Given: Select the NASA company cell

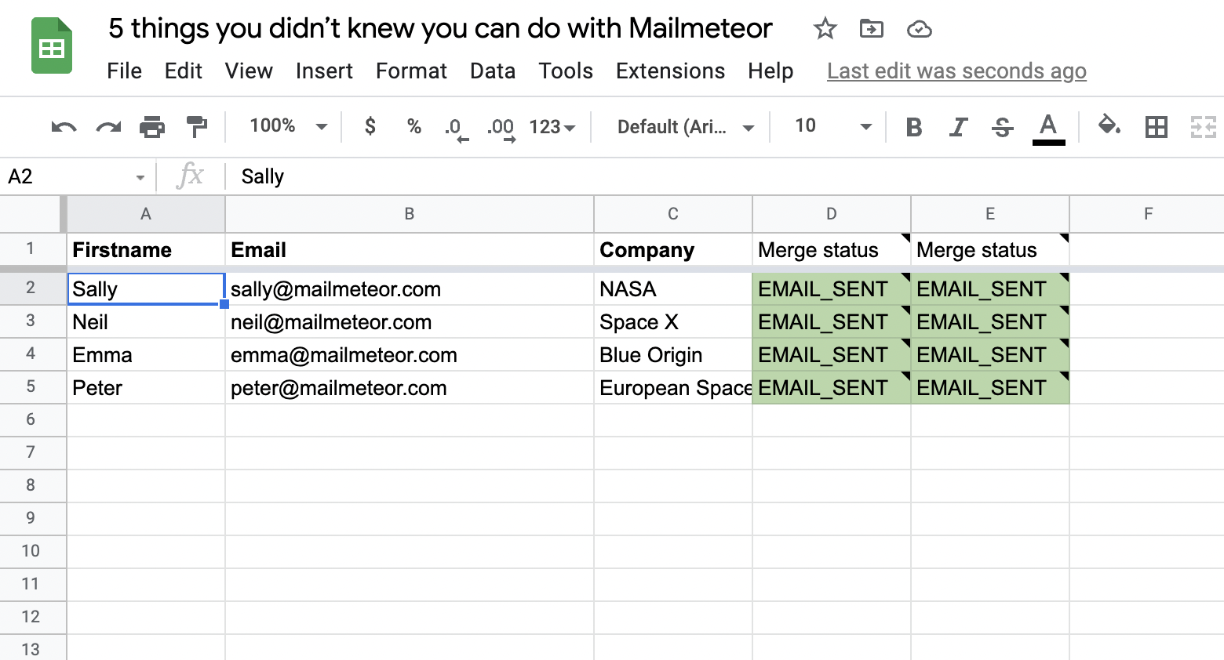Looking at the screenshot, I should click(673, 289).
